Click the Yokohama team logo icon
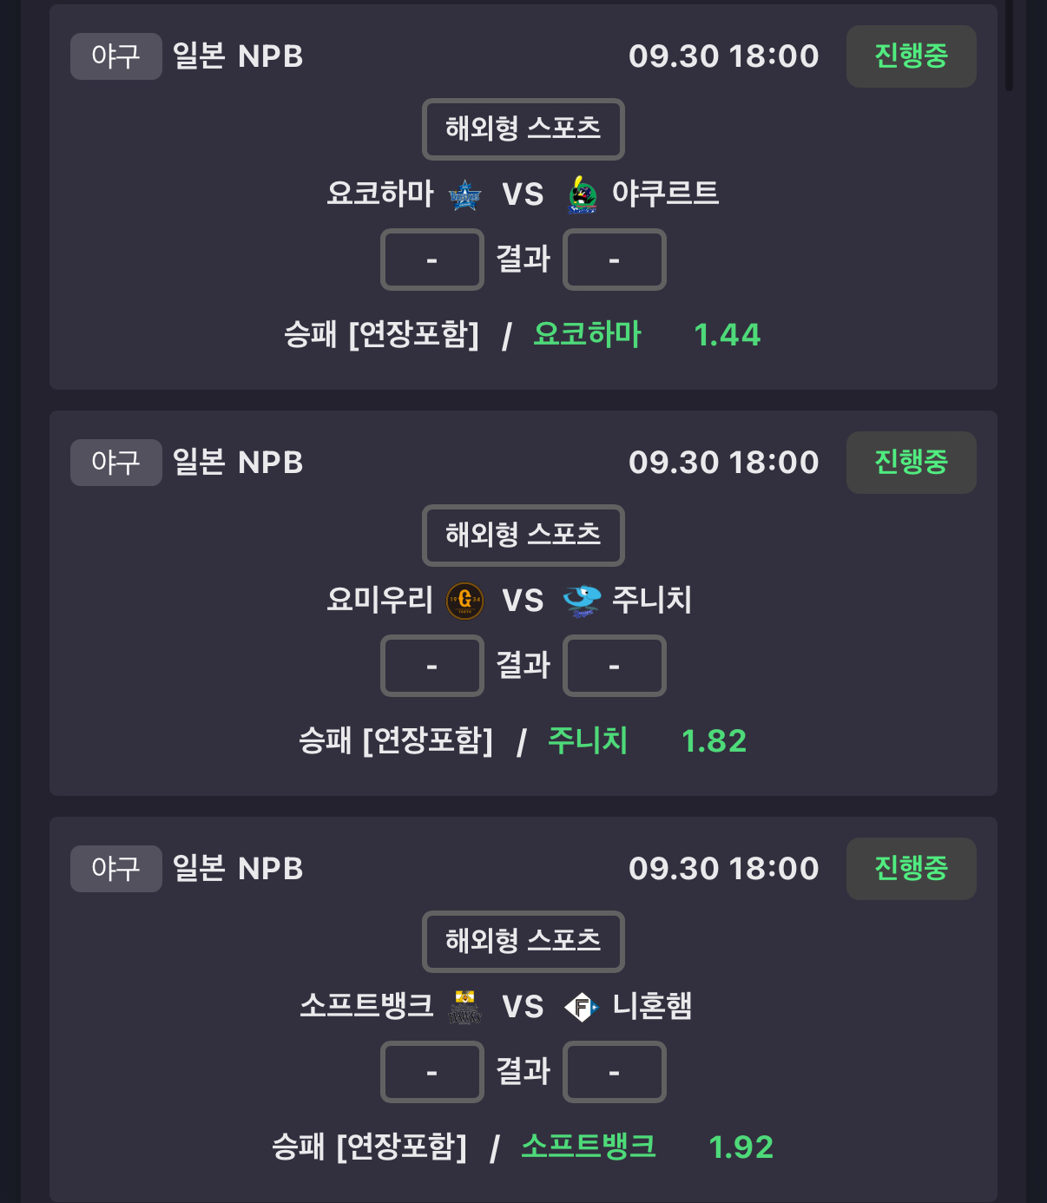This screenshot has width=1047, height=1203. (464, 195)
